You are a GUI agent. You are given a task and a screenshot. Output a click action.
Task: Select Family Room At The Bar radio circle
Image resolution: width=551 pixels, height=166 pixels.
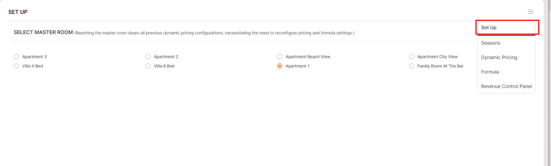point(412,66)
